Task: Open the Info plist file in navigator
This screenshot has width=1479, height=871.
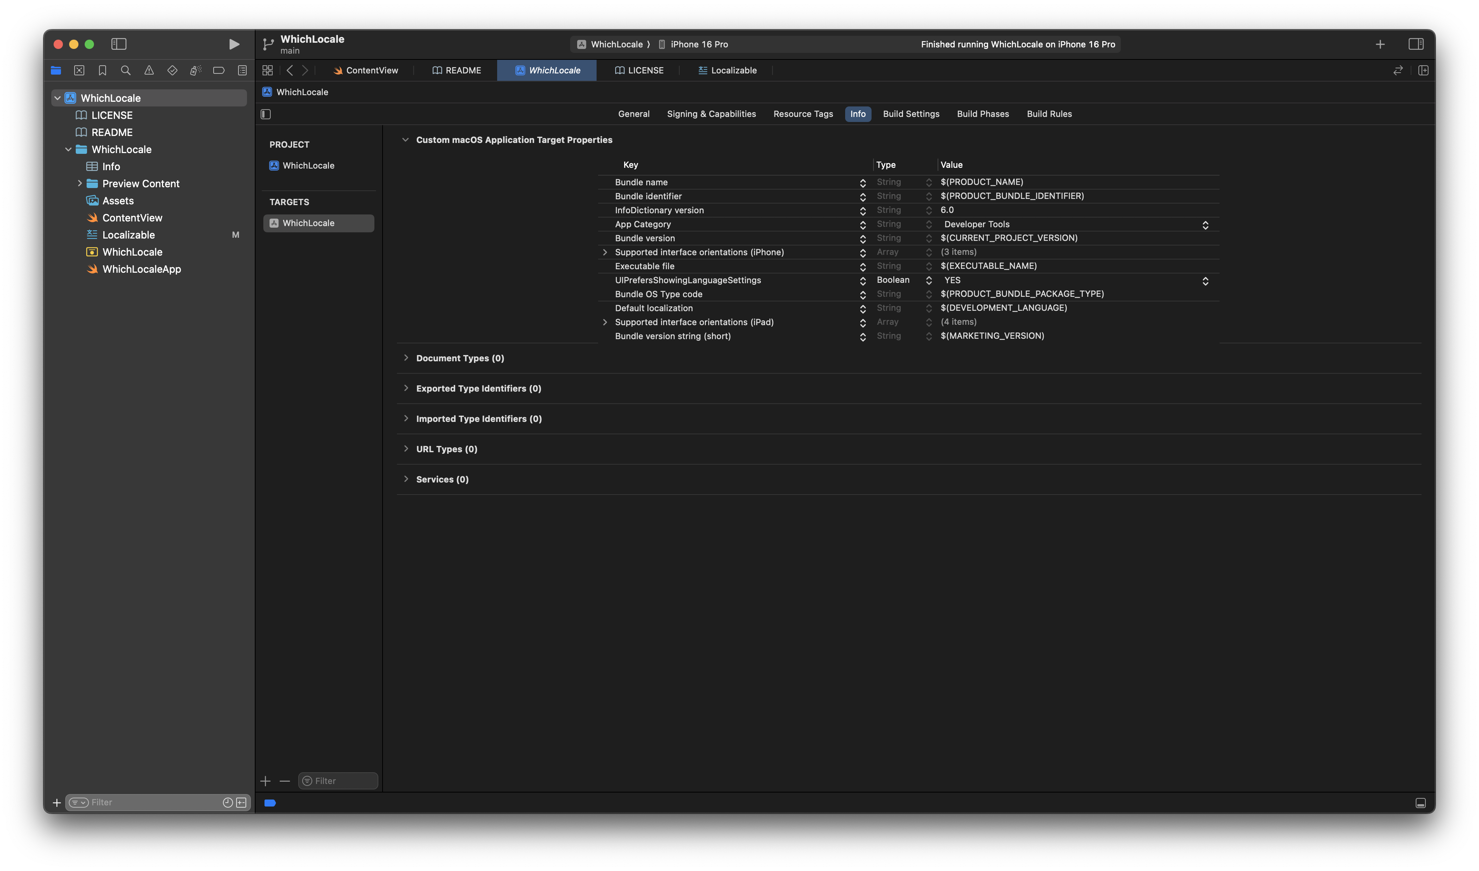Action: [x=103, y=167]
